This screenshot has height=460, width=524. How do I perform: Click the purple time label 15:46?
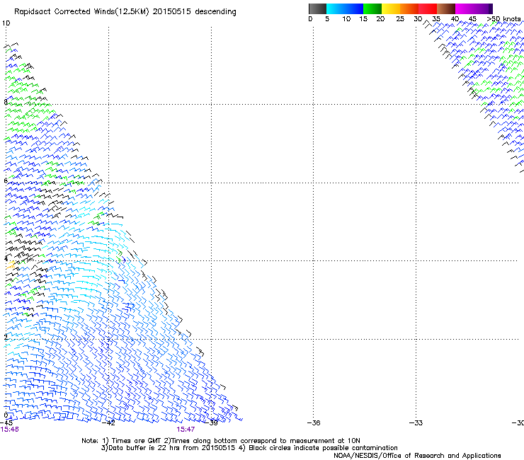pyautogui.click(x=10, y=430)
